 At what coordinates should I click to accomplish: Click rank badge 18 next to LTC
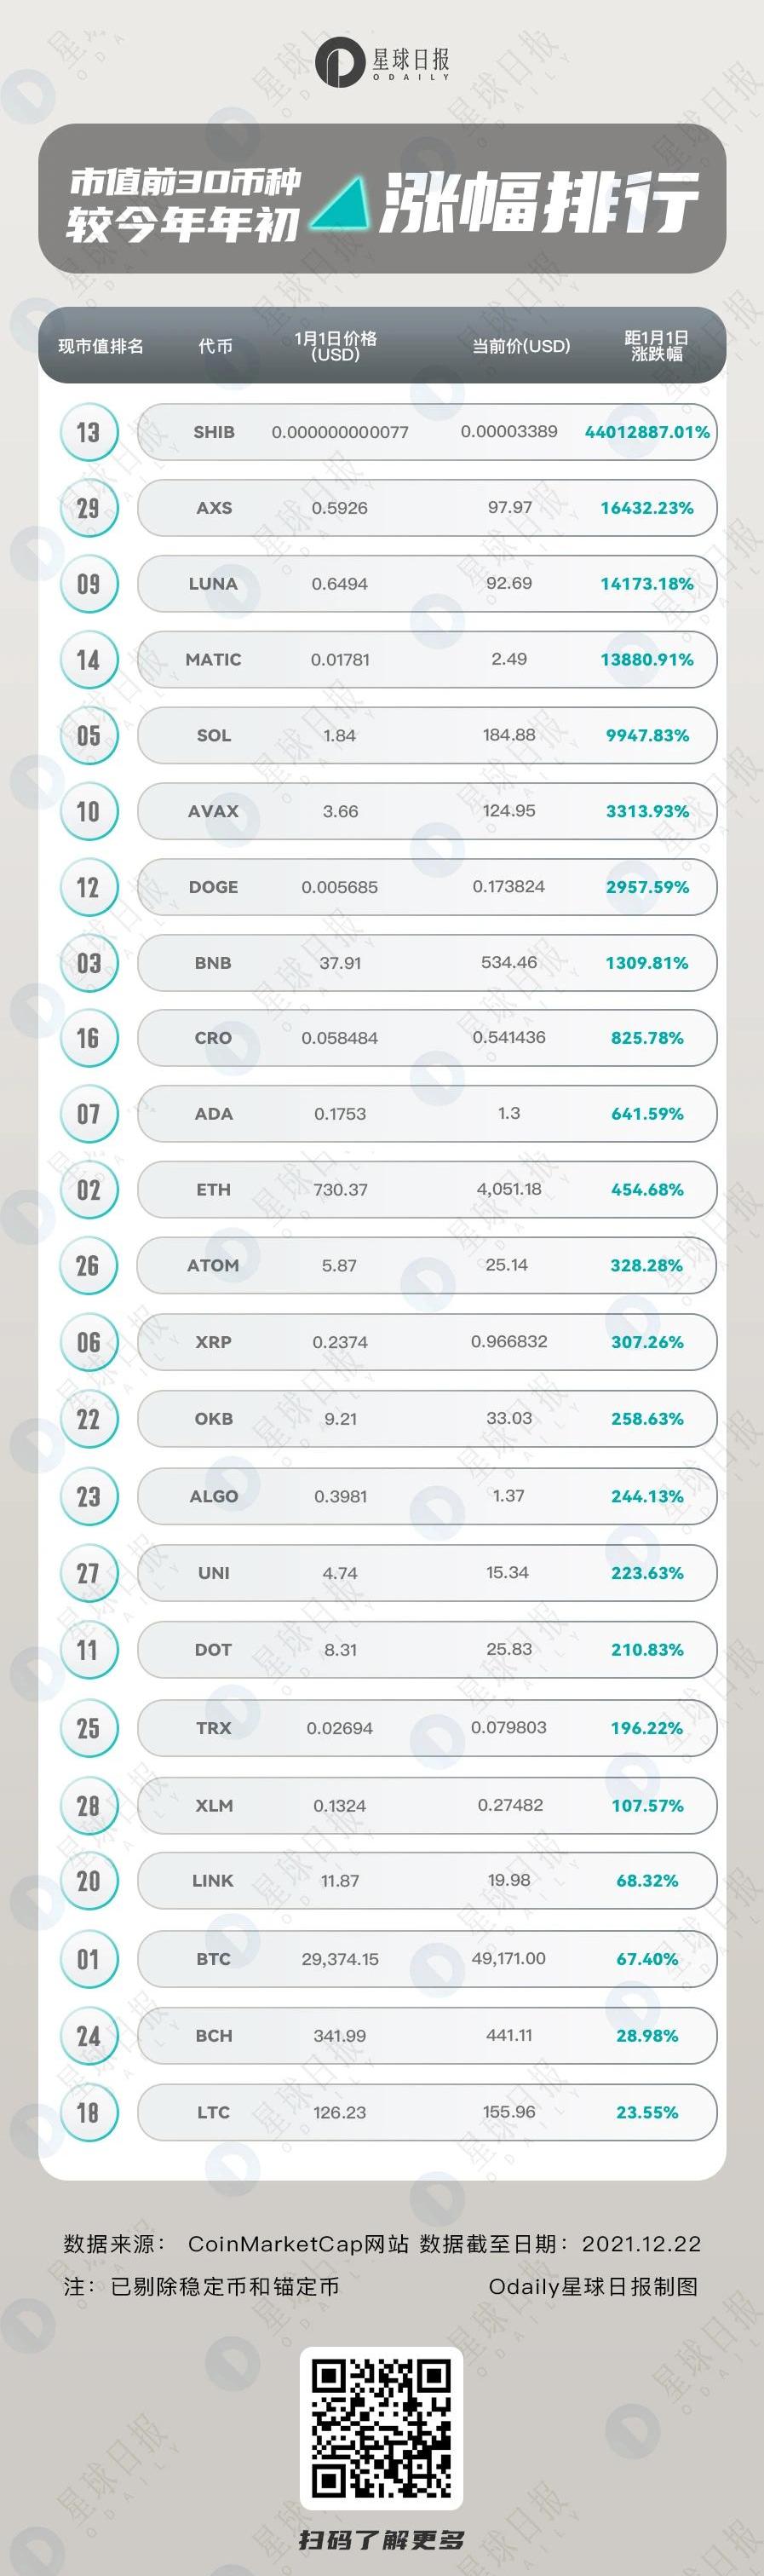tap(89, 2112)
